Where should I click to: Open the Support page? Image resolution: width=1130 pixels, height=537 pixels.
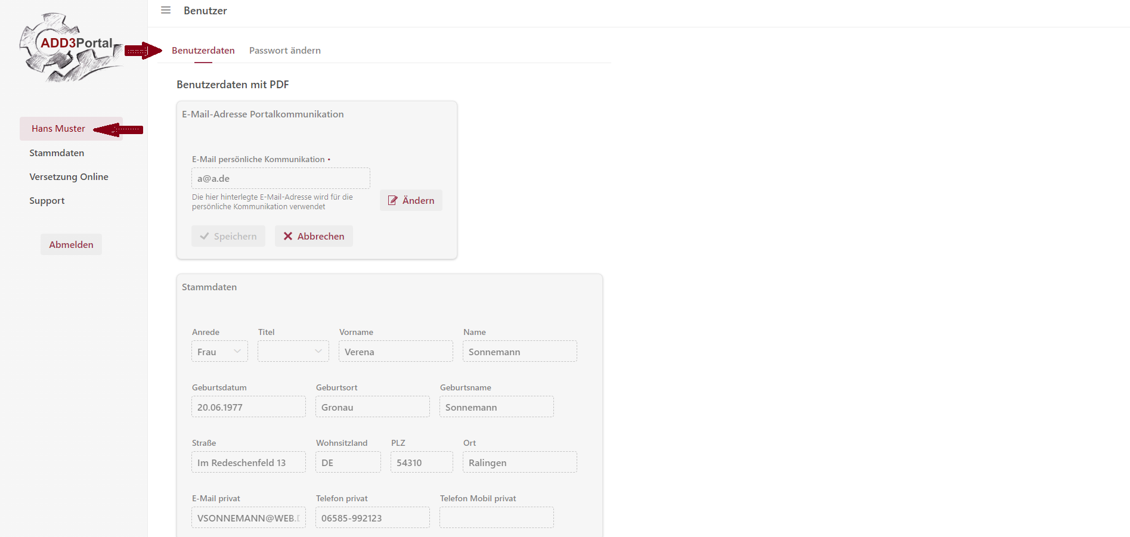47,201
